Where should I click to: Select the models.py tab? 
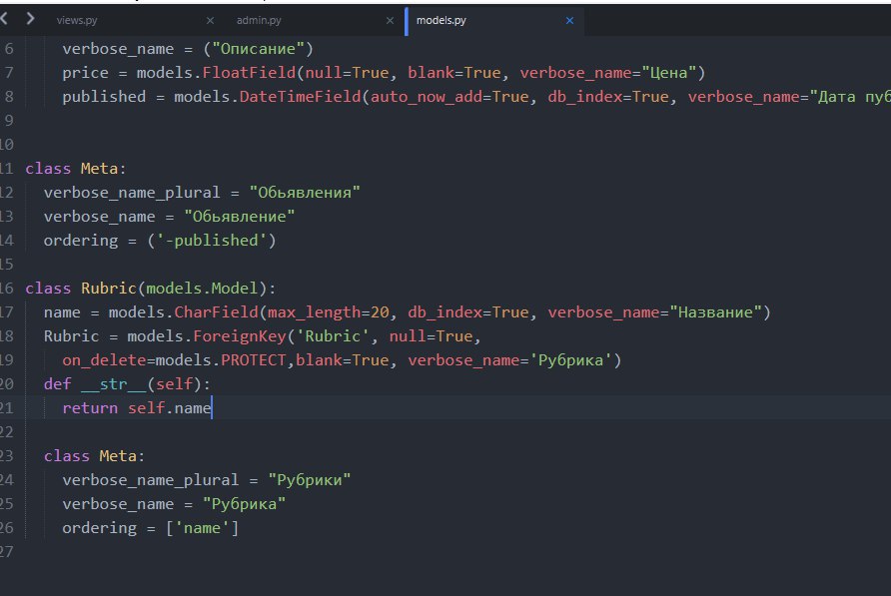click(x=441, y=20)
